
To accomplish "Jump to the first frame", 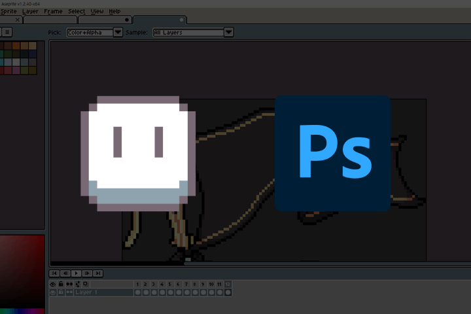I will pyautogui.click(x=54, y=273).
